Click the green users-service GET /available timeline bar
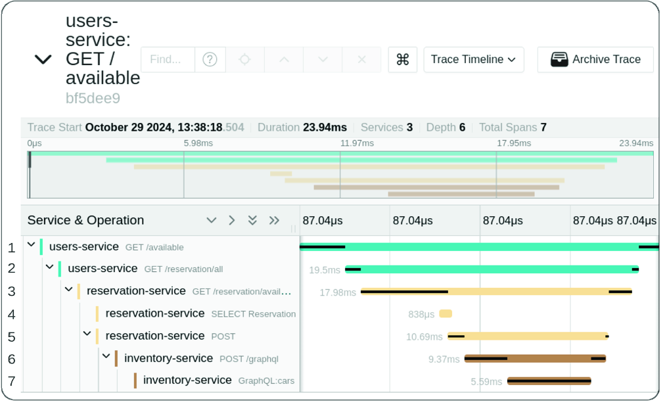The height and width of the screenshot is (410, 665). 479,247
